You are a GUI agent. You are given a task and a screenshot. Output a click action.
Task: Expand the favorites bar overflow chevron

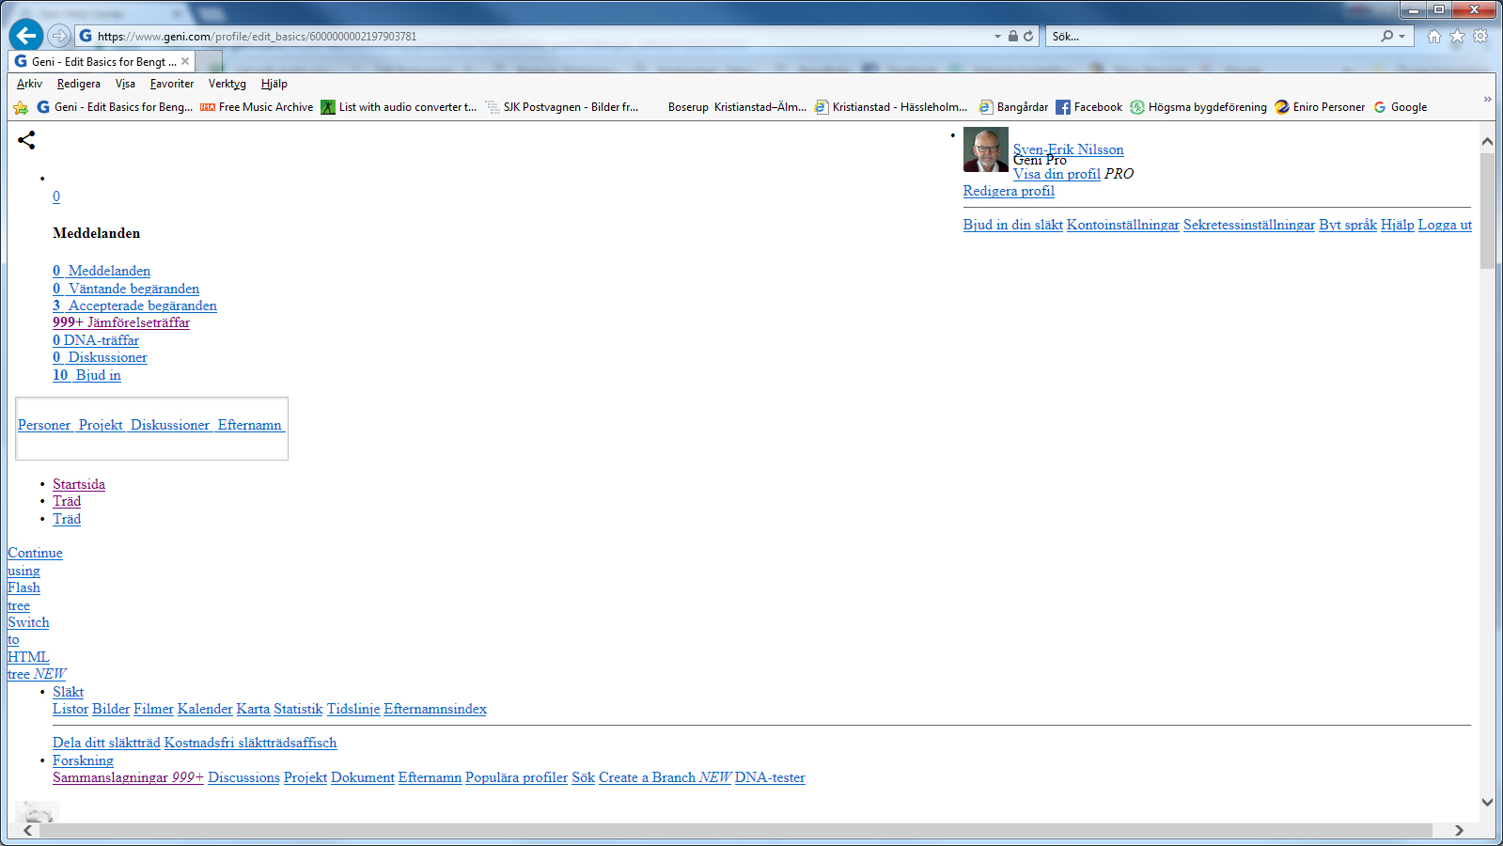tap(1487, 100)
